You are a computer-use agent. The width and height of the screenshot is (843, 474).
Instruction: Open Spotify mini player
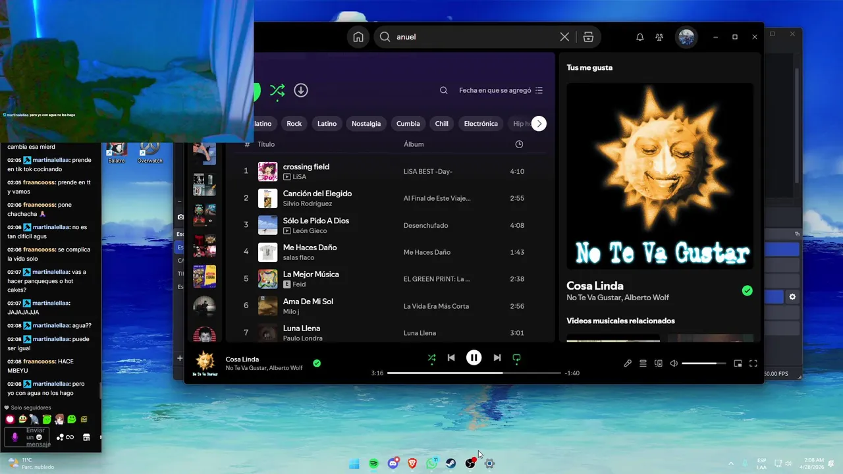(738, 363)
